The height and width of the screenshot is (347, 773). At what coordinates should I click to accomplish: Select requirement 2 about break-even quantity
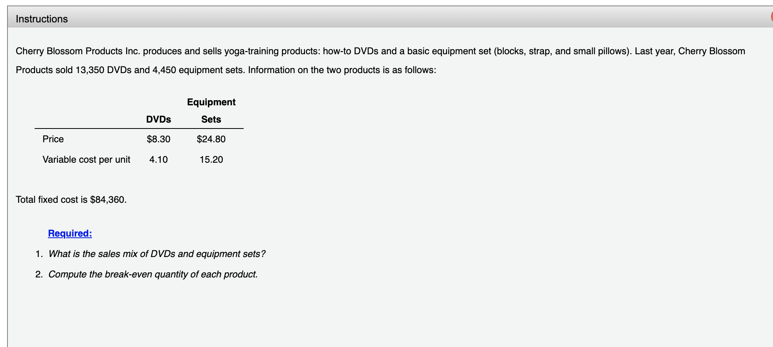[152, 274]
